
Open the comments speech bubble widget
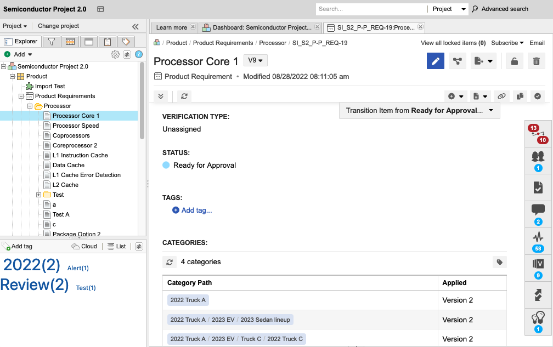[x=538, y=210]
